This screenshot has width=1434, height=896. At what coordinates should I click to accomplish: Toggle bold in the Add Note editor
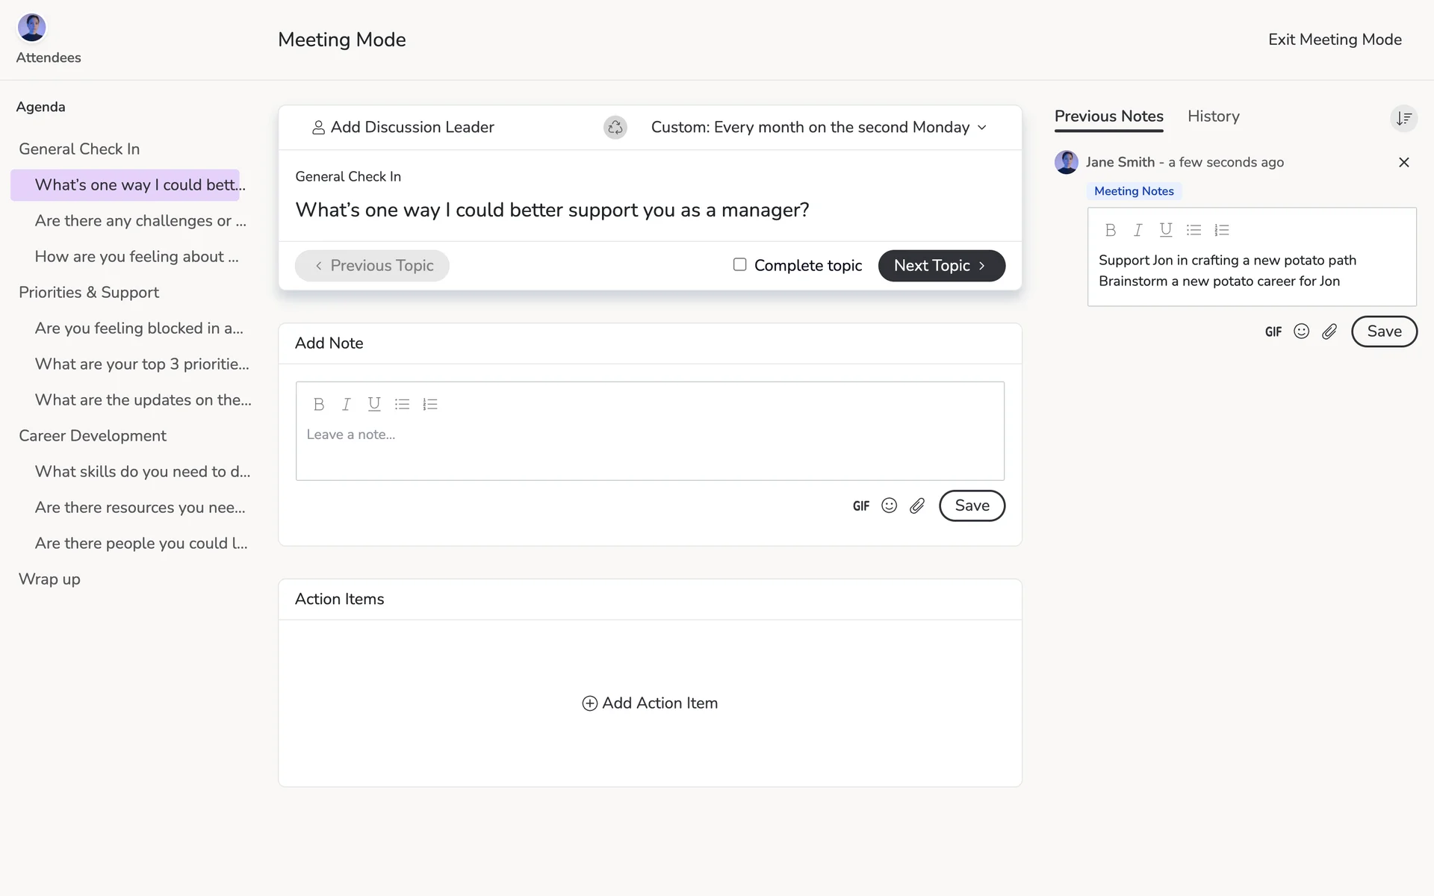coord(319,404)
